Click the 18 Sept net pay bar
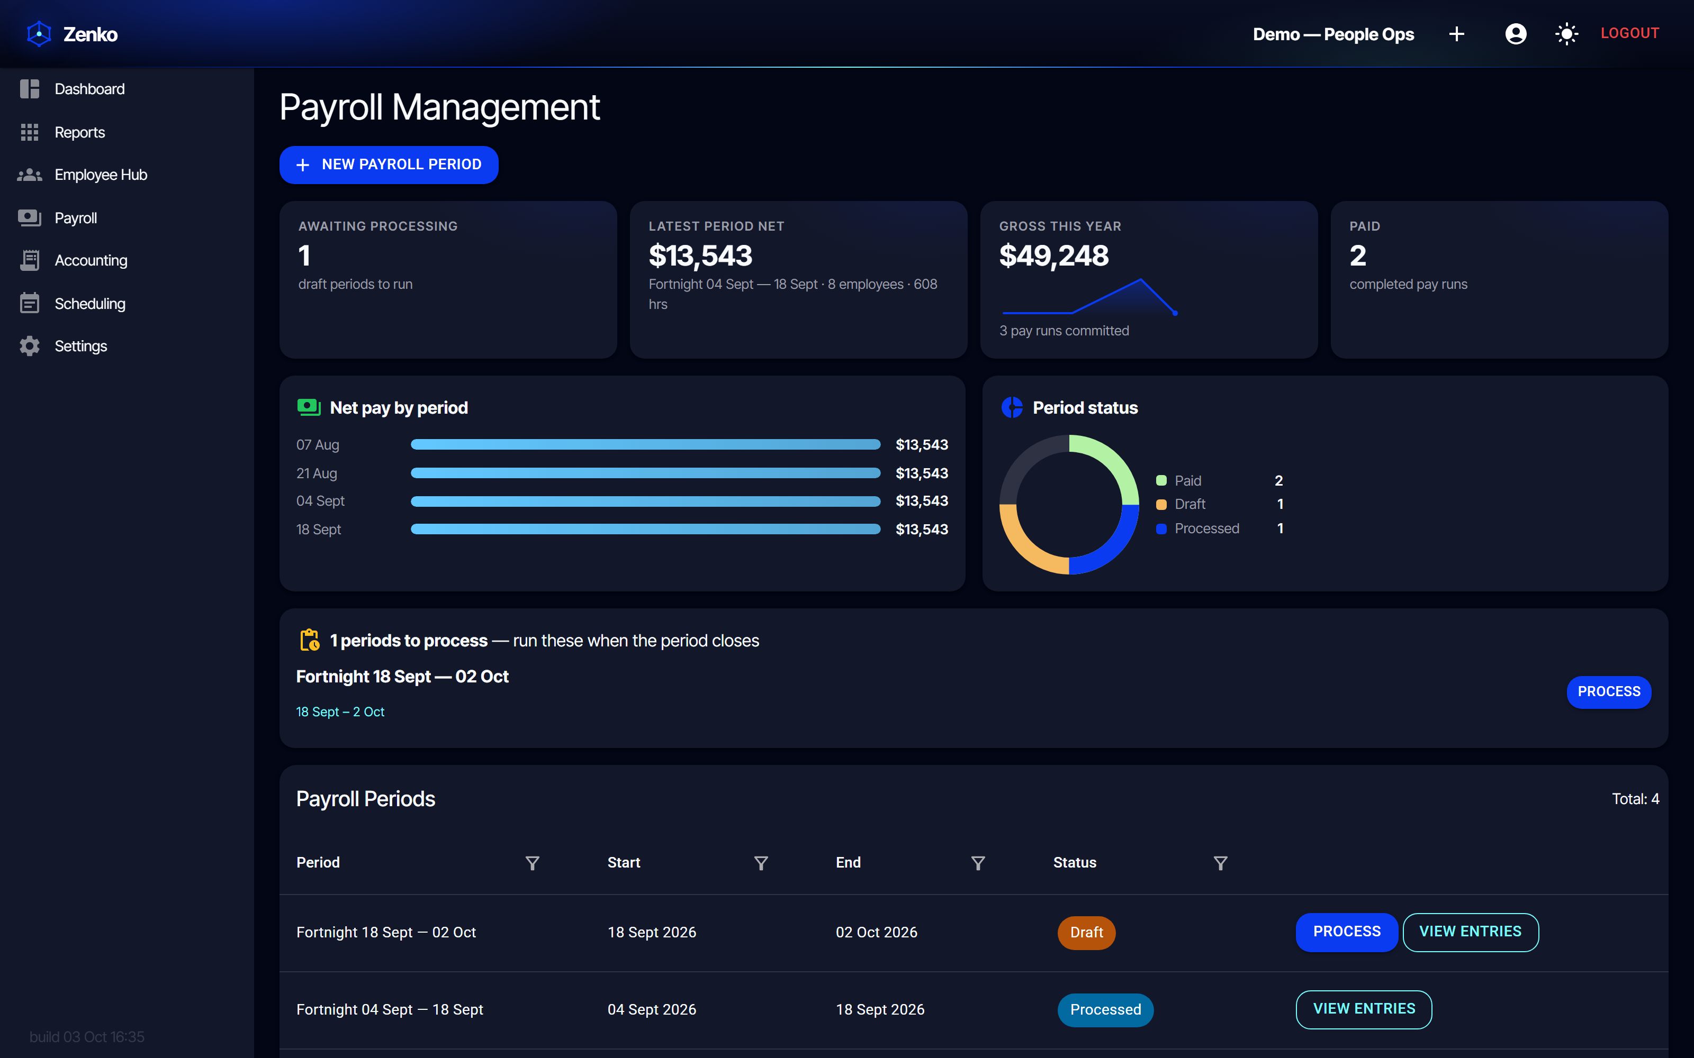1694x1058 pixels. 645,529
